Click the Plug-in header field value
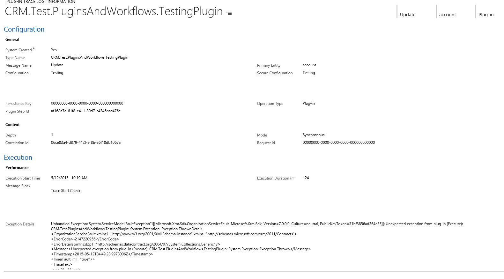 pos(486,15)
